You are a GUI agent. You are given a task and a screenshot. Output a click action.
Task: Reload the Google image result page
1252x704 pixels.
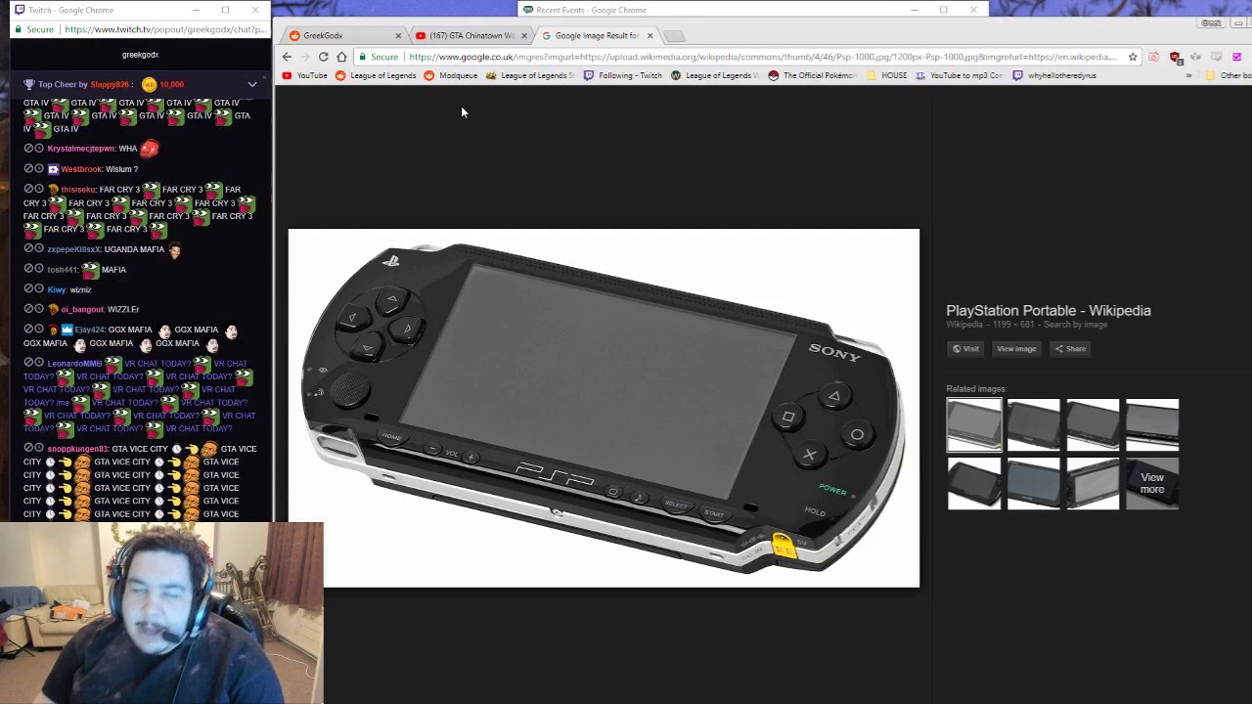point(323,57)
